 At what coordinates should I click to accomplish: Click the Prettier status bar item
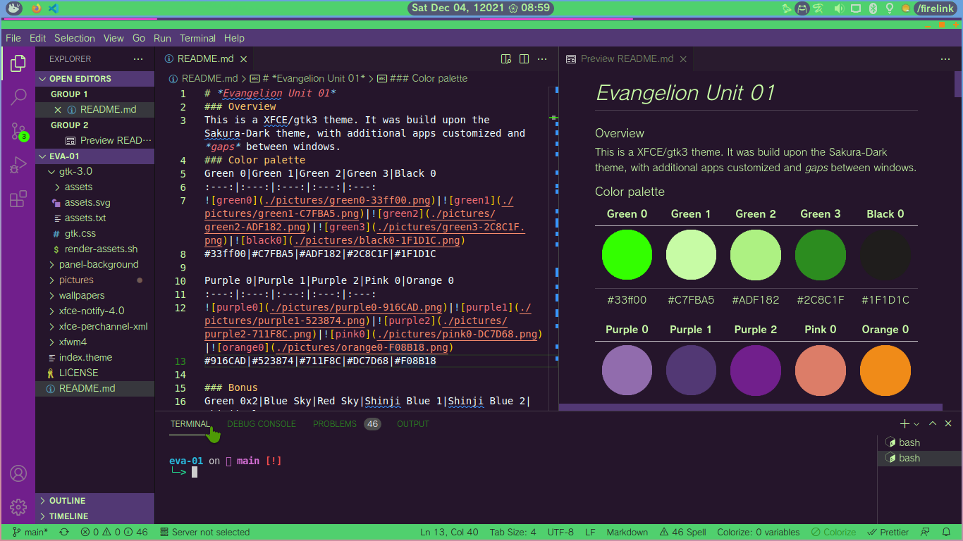pos(888,533)
